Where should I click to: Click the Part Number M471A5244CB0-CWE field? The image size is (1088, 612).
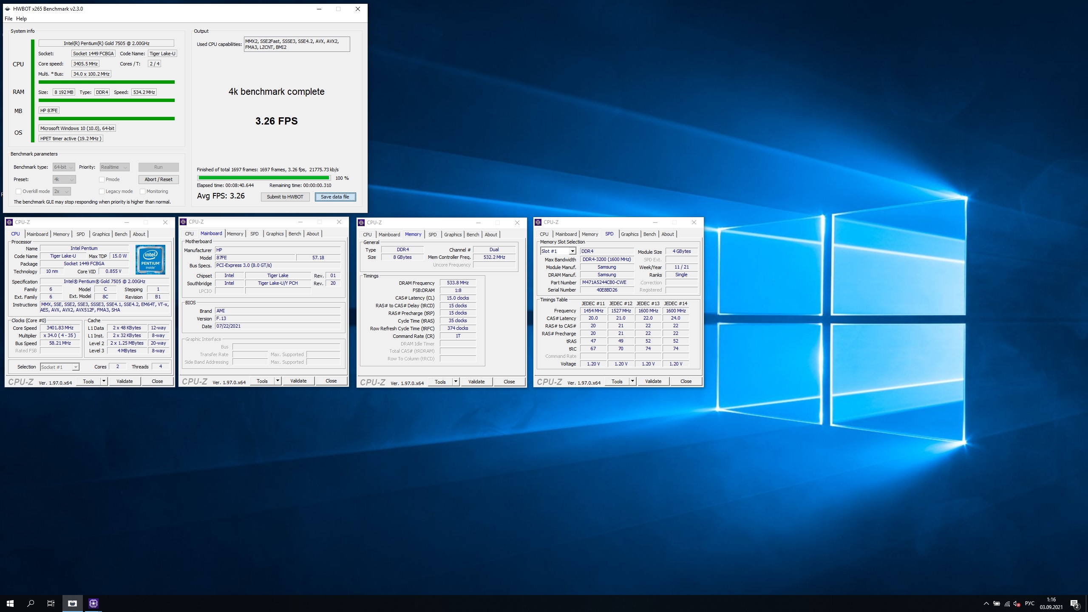607,282
